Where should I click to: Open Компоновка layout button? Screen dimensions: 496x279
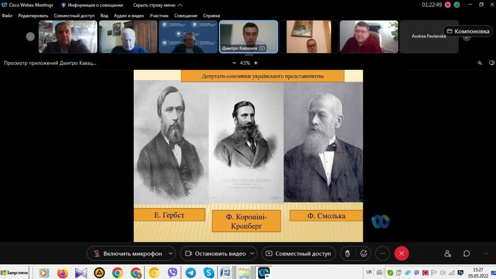[468, 31]
